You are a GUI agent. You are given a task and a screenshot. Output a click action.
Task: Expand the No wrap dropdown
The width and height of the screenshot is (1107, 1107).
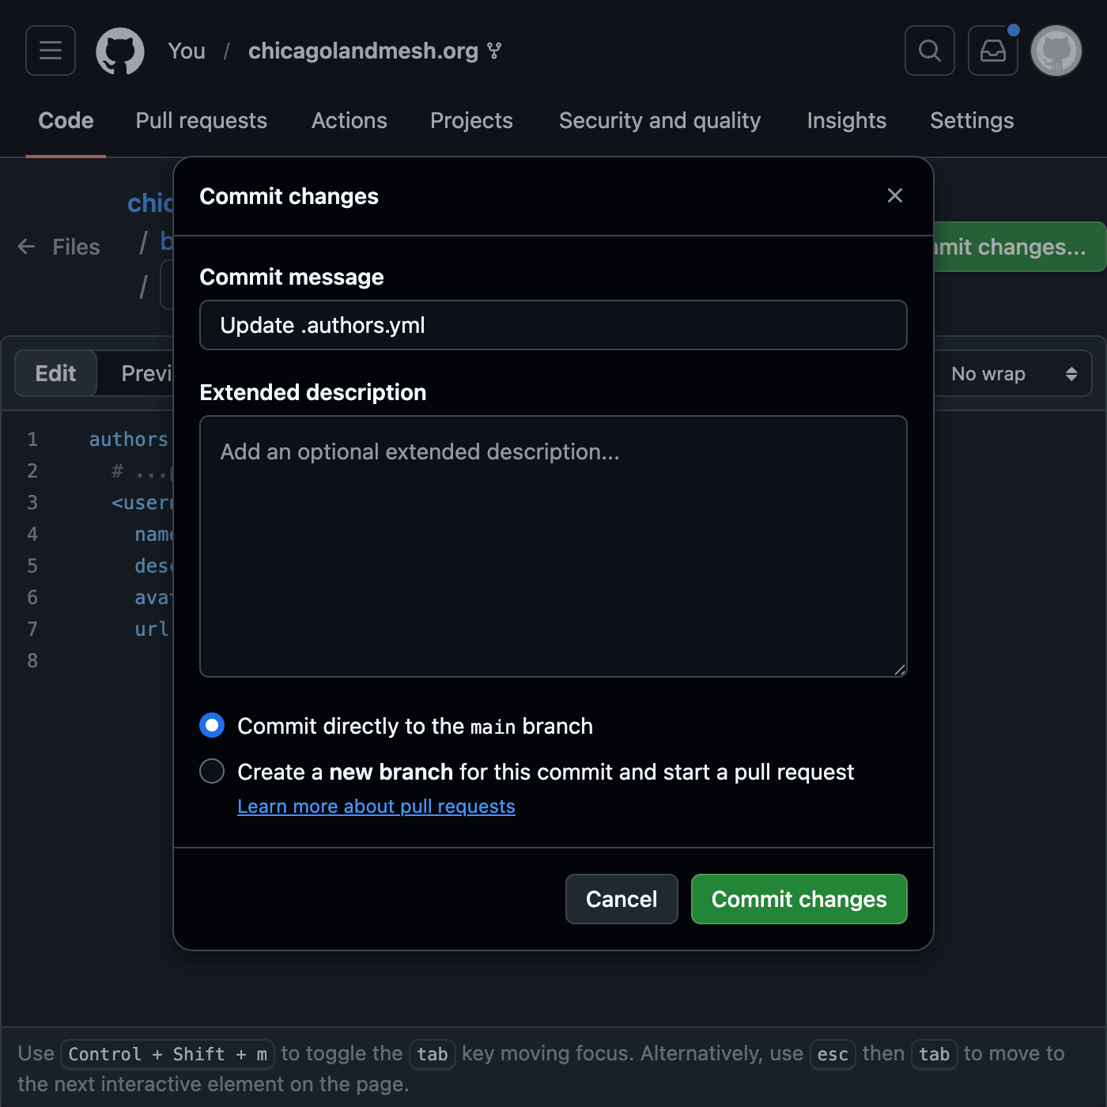[x=1013, y=373]
